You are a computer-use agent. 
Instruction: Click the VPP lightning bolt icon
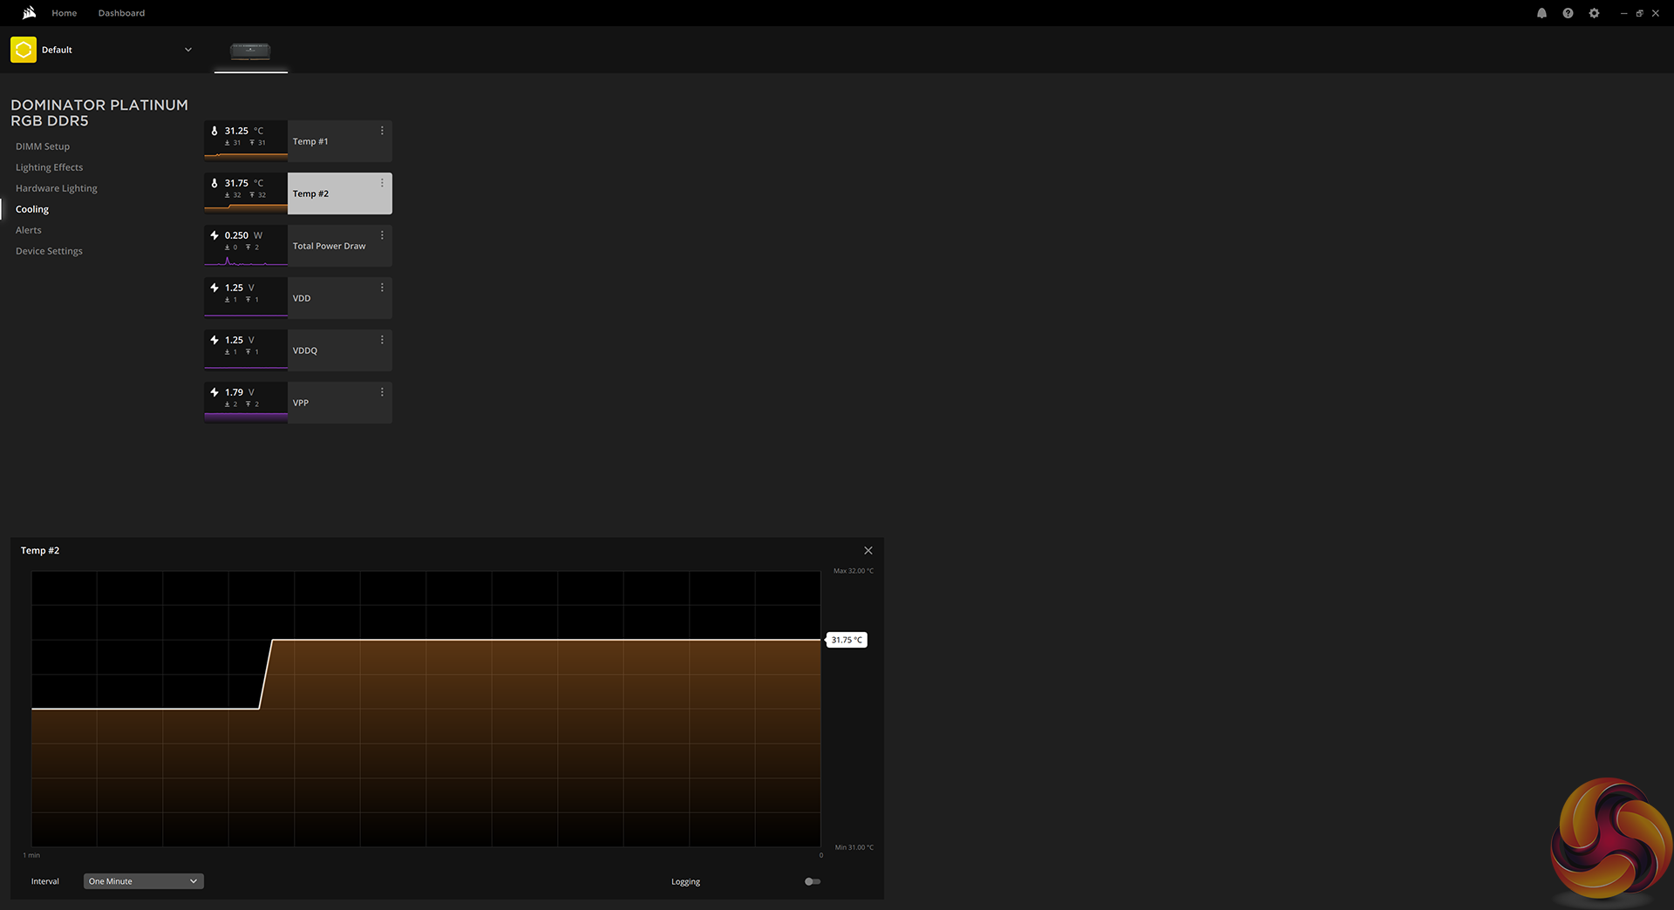(214, 392)
